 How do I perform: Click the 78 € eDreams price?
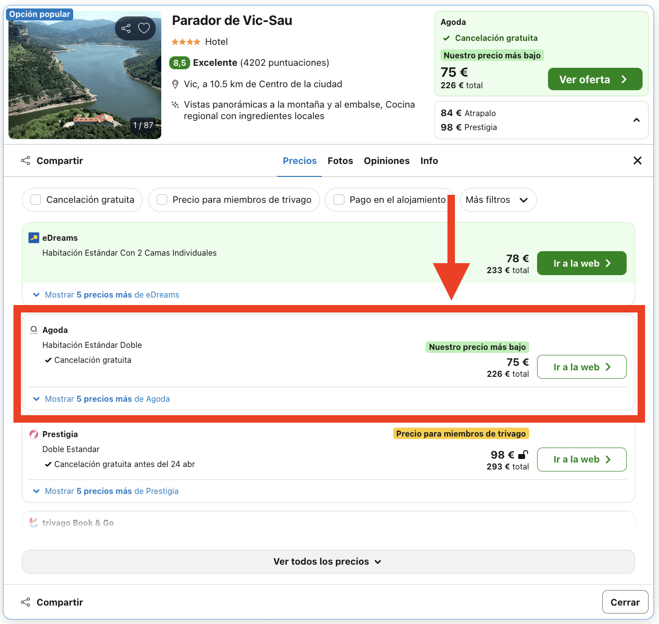point(518,258)
